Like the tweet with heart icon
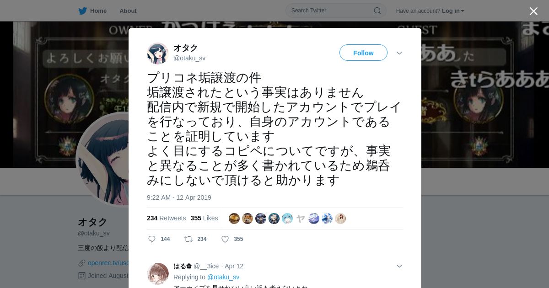 pos(225,239)
